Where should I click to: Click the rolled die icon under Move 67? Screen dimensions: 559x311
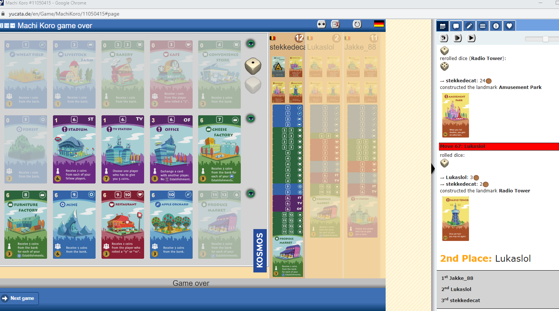pyautogui.click(x=444, y=163)
